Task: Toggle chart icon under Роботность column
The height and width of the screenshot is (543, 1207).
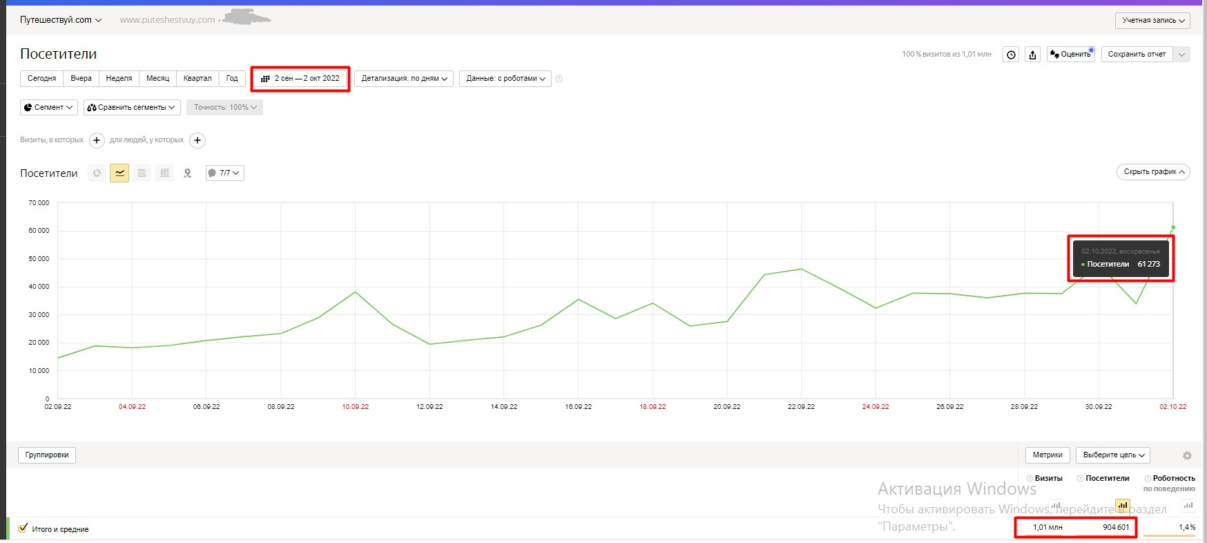Action: pos(1188,505)
